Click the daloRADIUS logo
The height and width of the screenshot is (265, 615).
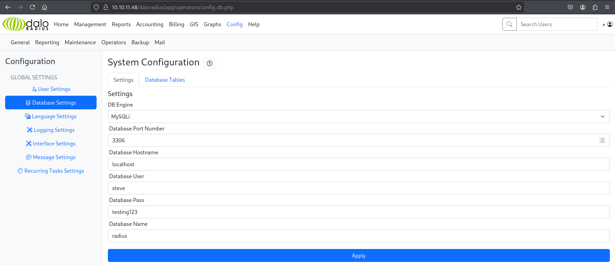(26, 24)
